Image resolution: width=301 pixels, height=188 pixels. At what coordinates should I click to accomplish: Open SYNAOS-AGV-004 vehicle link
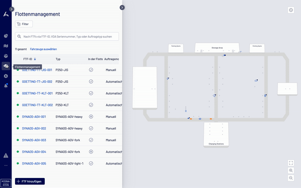(x=34, y=152)
